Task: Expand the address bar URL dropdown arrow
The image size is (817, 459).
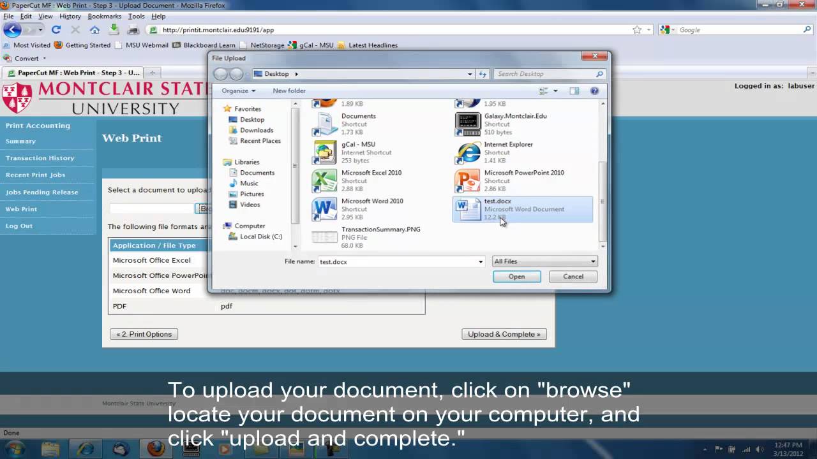Action: pos(649,29)
